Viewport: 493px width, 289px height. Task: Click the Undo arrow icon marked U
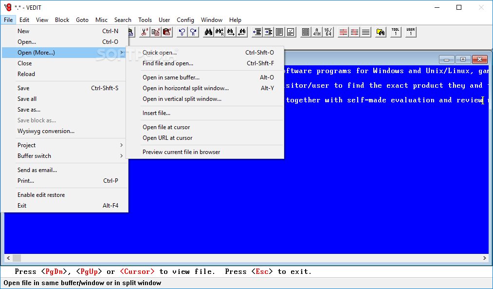point(182,32)
